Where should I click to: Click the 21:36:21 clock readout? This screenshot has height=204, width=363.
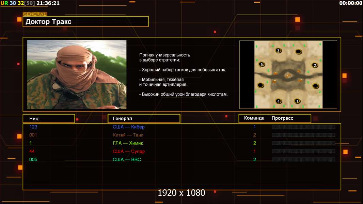coord(48,3)
